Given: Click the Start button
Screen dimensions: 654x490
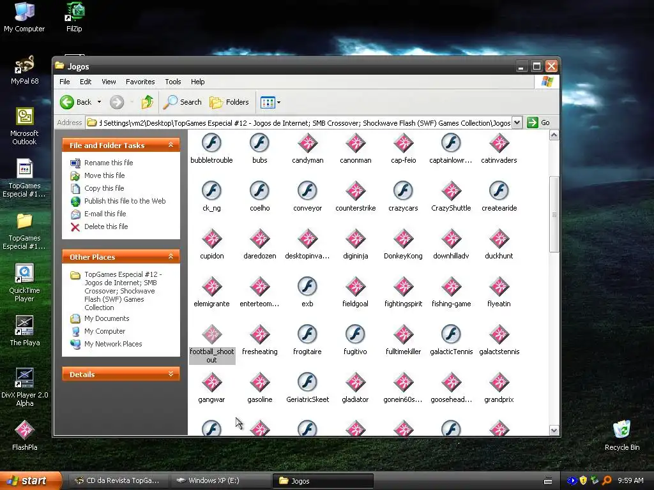Looking at the screenshot, I should [x=31, y=480].
